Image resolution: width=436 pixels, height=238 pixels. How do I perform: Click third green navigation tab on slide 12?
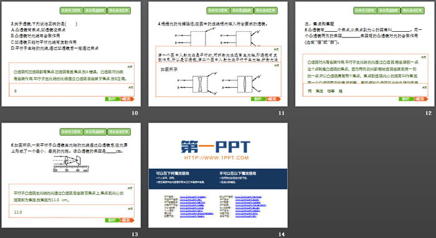tap(412, 11)
